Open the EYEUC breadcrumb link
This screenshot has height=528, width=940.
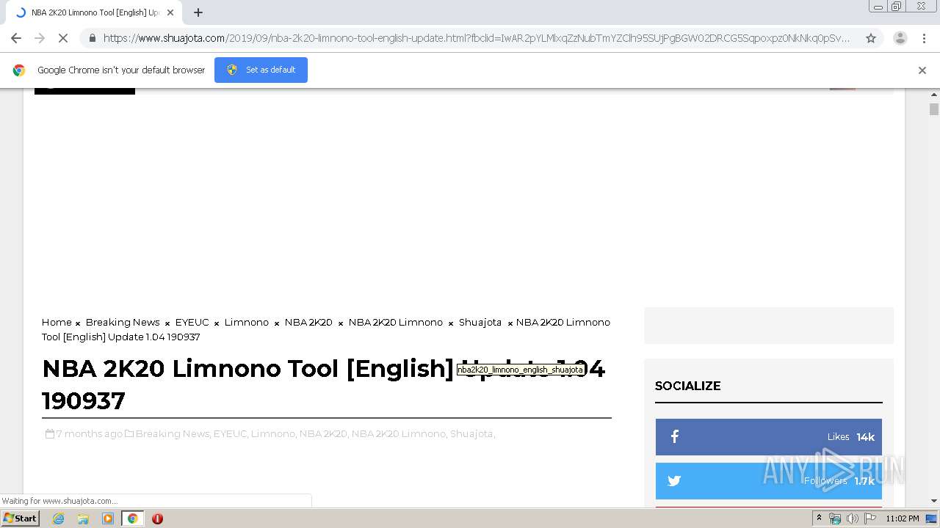[192, 322]
